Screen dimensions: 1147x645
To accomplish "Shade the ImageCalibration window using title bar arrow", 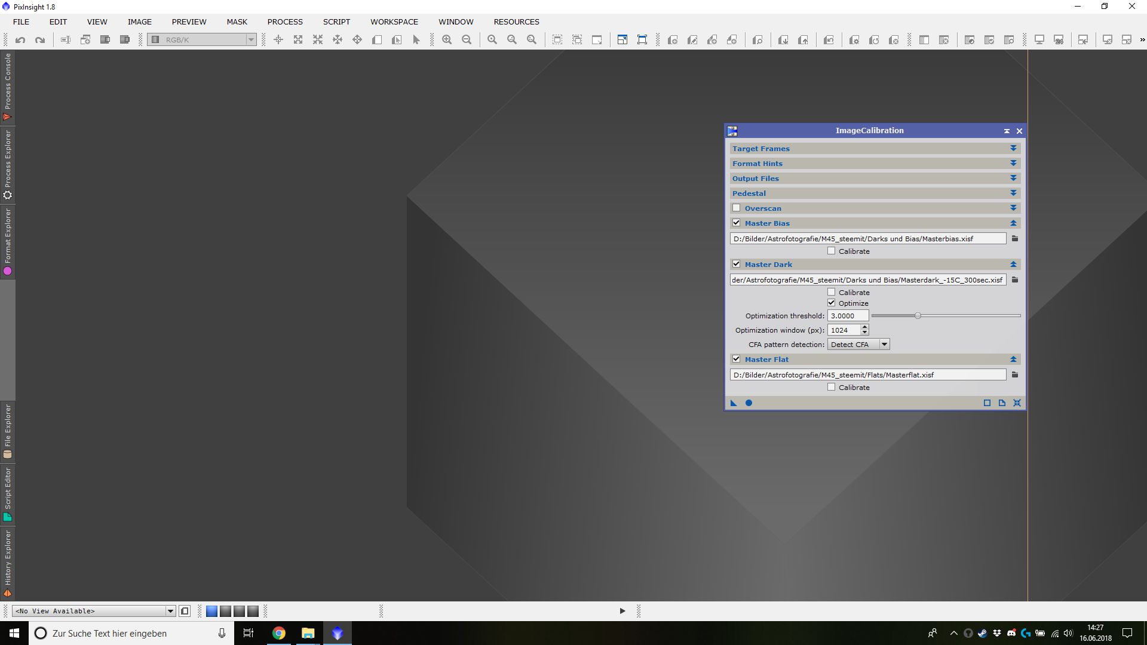I will (x=1007, y=131).
